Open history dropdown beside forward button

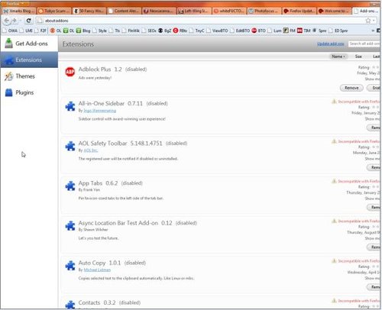click(20, 21)
